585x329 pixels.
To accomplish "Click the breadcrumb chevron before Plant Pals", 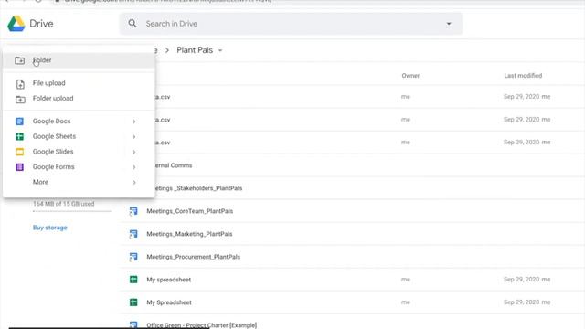I will pyautogui.click(x=167, y=50).
